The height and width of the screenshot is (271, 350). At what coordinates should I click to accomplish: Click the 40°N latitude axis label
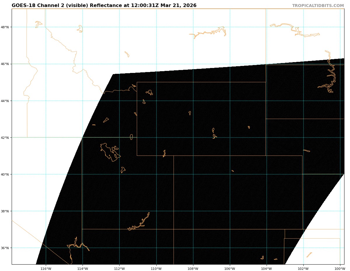coord(6,174)
